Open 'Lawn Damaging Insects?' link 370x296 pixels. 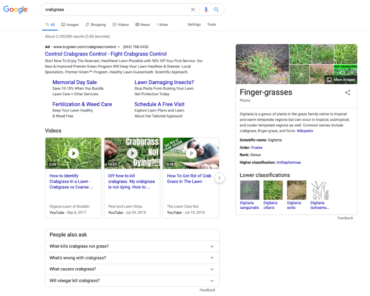point(164,82)
